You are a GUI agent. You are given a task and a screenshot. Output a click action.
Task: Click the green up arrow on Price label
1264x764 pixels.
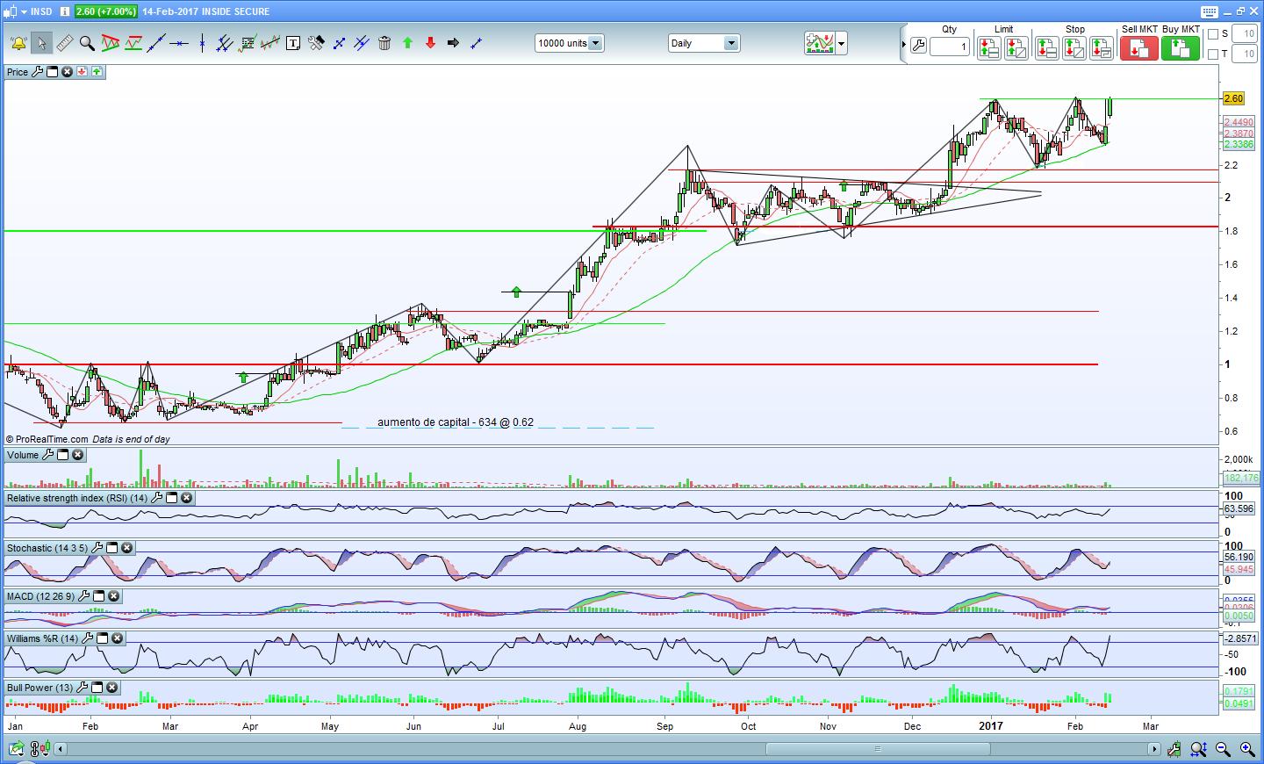96,72
